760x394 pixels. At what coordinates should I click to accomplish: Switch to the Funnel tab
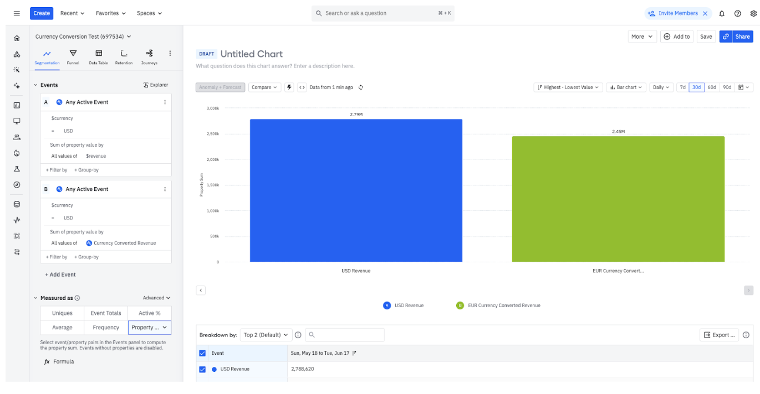[73, 56]
